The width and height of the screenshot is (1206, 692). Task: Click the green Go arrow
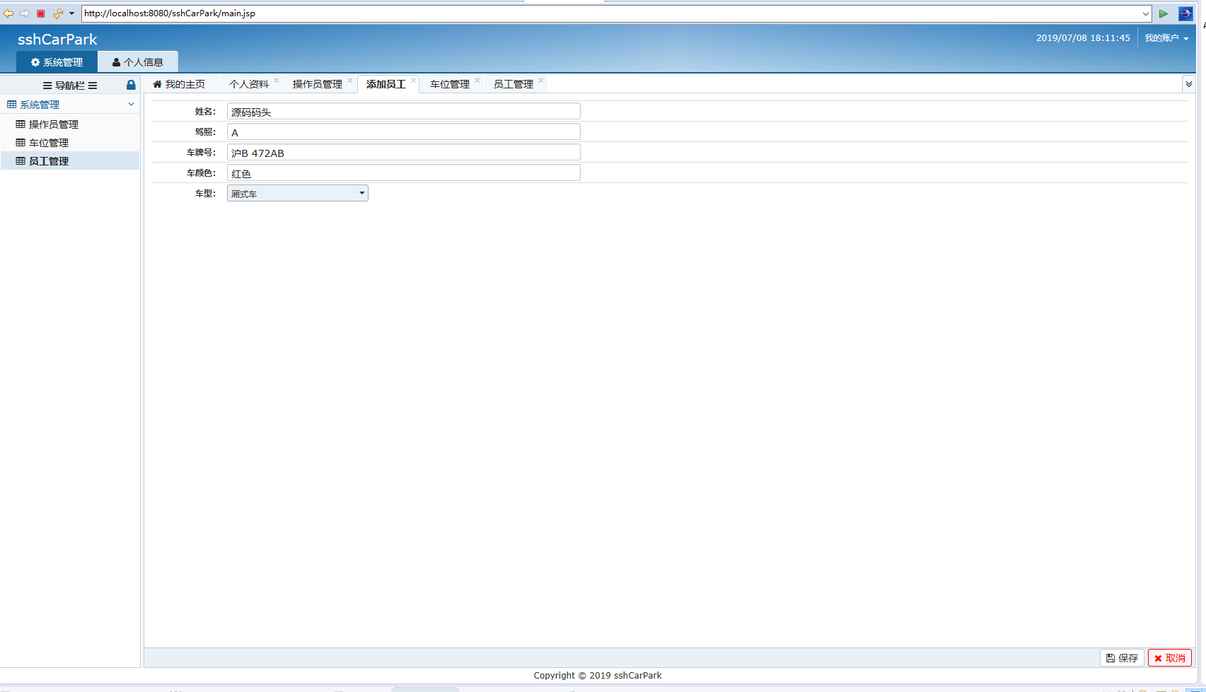click(x=1164, y=13)
